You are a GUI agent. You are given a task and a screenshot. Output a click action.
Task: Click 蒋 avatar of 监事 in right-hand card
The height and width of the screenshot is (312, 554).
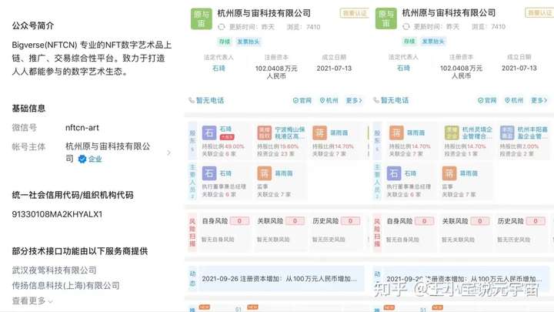click(x=449, y=173)
